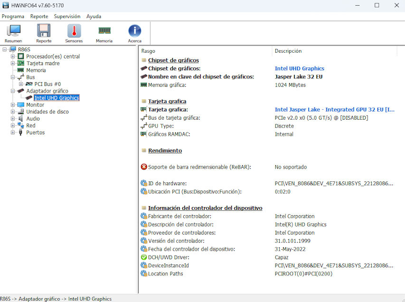This screenshot has height=302, width=405.
Task: Select Intel UHD Graphics tree item
Action: [x=57, y=98]
